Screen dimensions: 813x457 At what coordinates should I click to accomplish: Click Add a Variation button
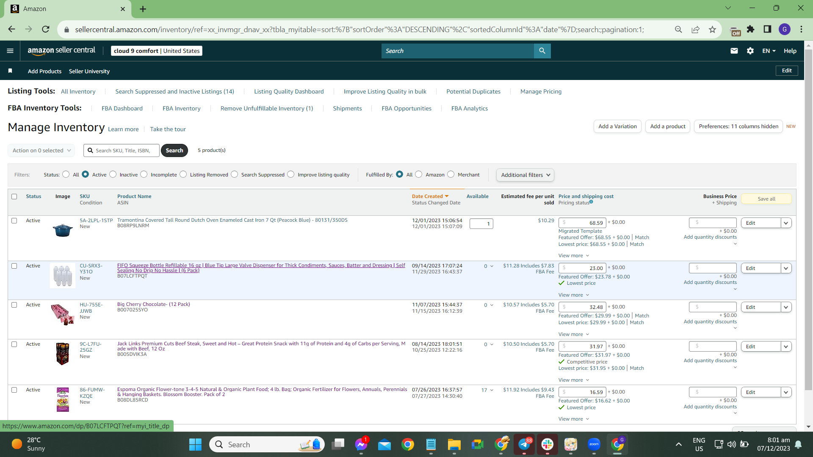click(x=617, y=126)
